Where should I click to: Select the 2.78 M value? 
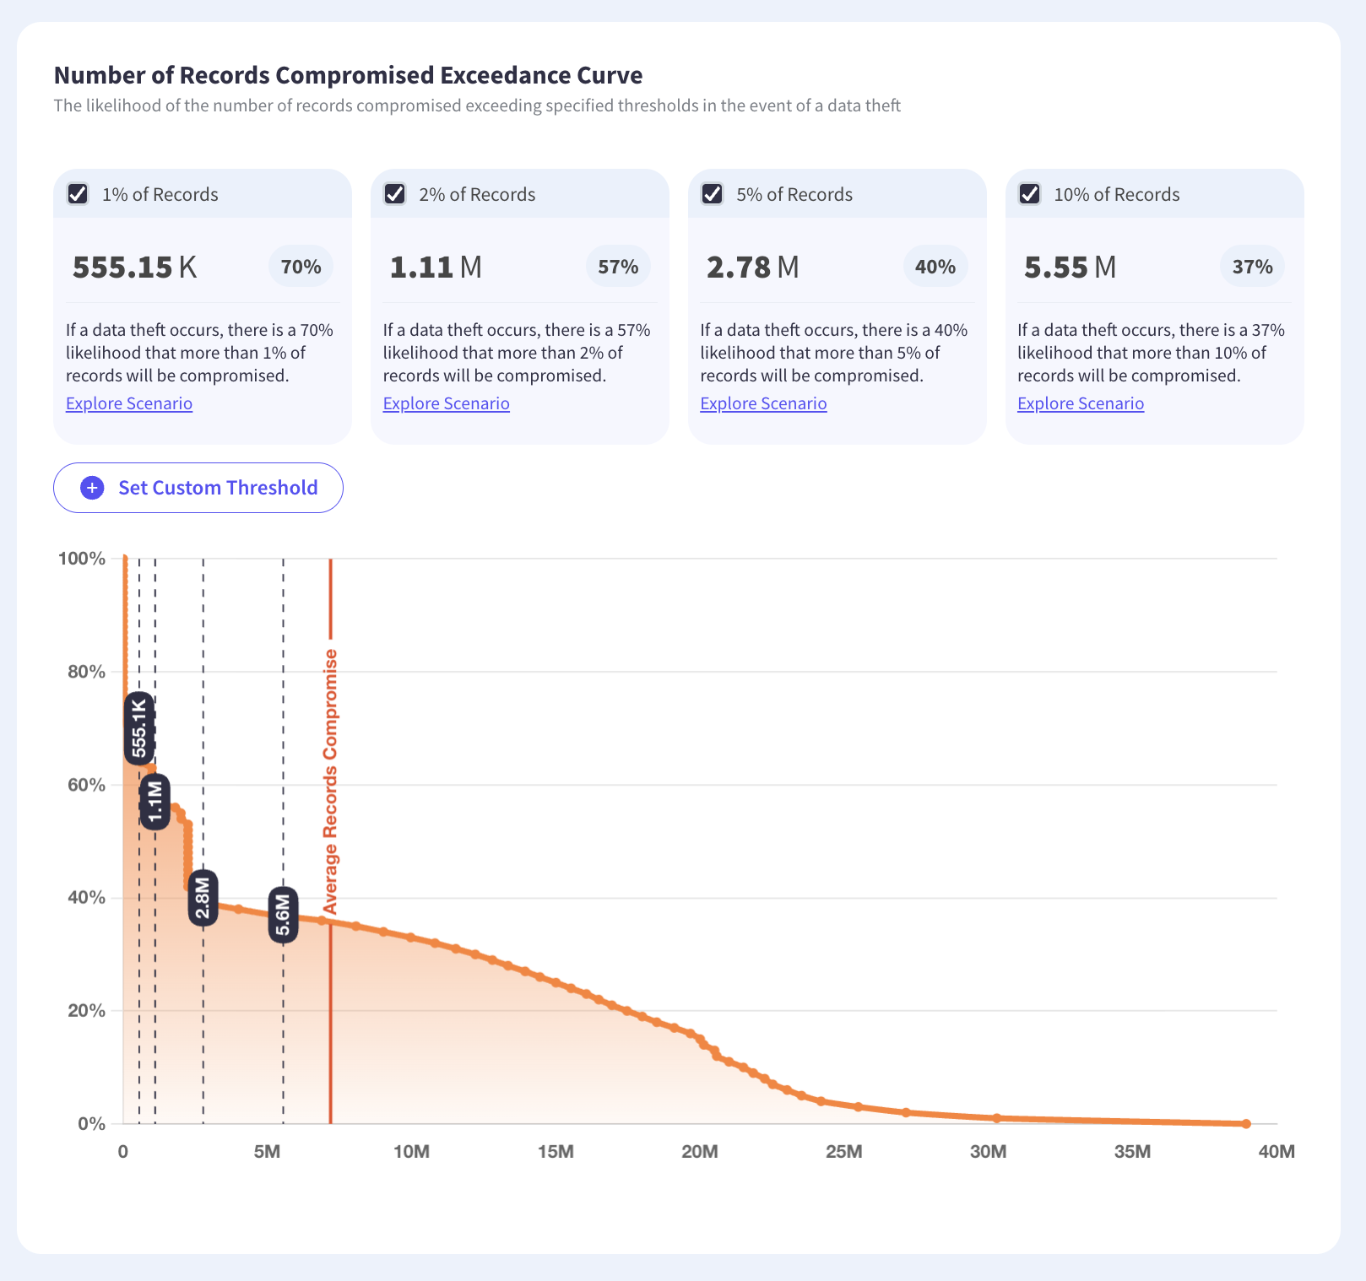(753, 267)
